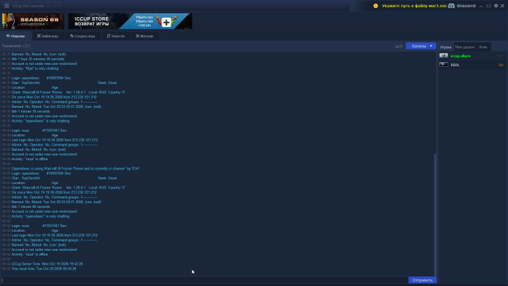
Task: Click 'Idle 1 hour 35 minutes' line
Action: [x=38, y=59]
